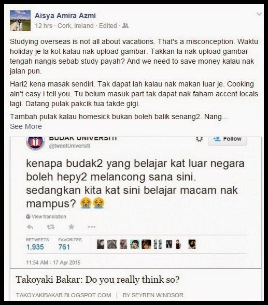Open the more options ellipsis icon
The image size is (268, 305).
[x=92, y=227]
